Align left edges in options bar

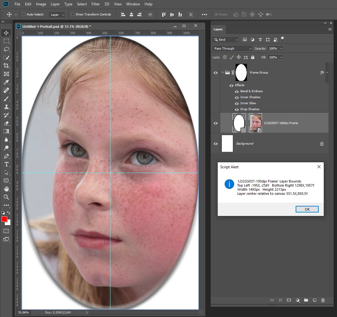[123, 15]
